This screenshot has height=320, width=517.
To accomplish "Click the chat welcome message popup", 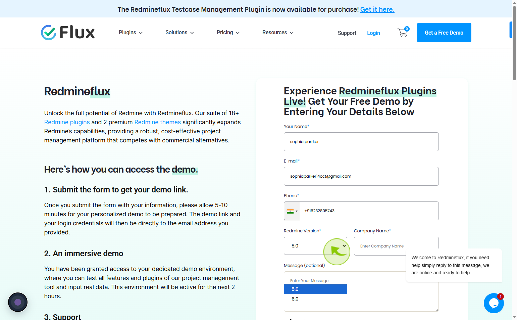I will point(454,265).
